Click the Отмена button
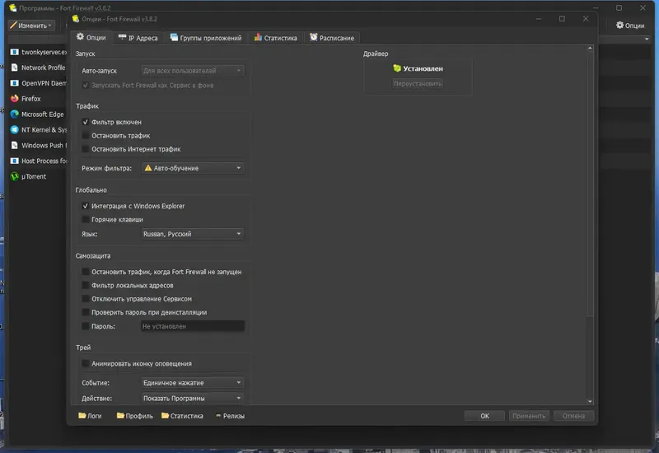 (573, 416)
